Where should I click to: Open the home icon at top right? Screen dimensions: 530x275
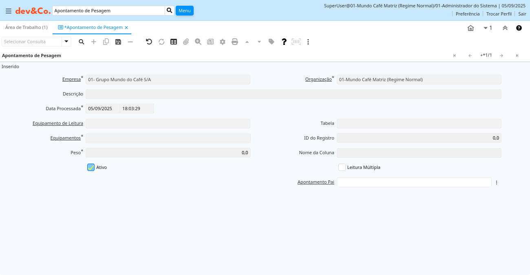[470, 28]
